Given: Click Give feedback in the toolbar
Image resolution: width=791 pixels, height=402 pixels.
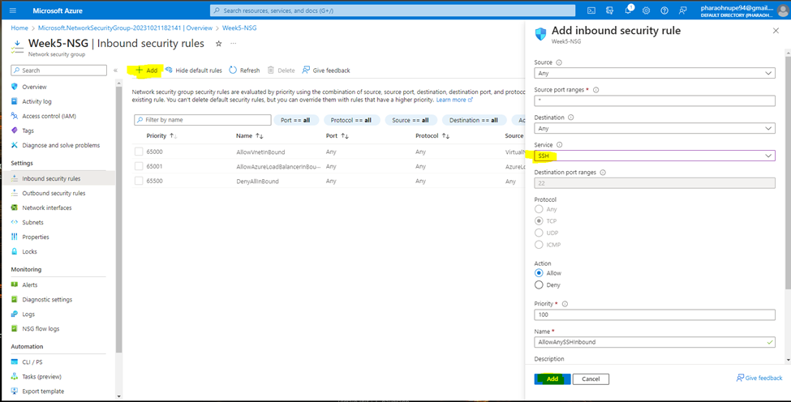Looking at the screenshot, I should click(x=326, y=71).
